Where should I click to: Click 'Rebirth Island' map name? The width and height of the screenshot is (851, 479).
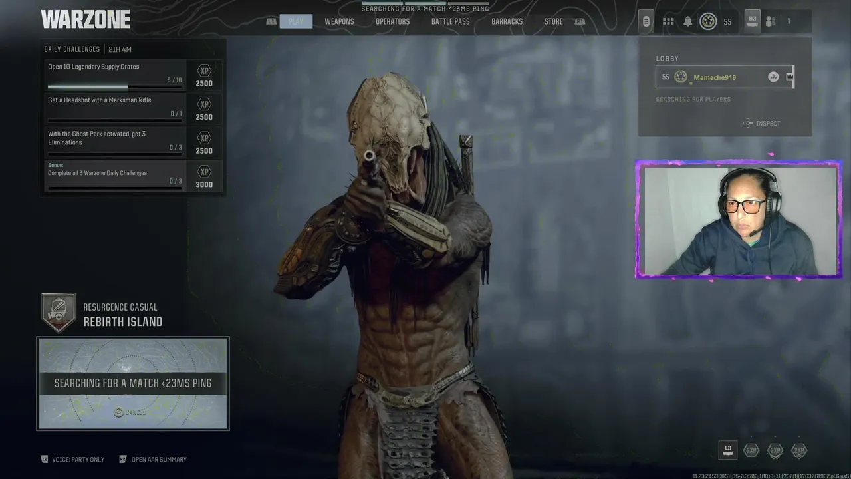123,322
